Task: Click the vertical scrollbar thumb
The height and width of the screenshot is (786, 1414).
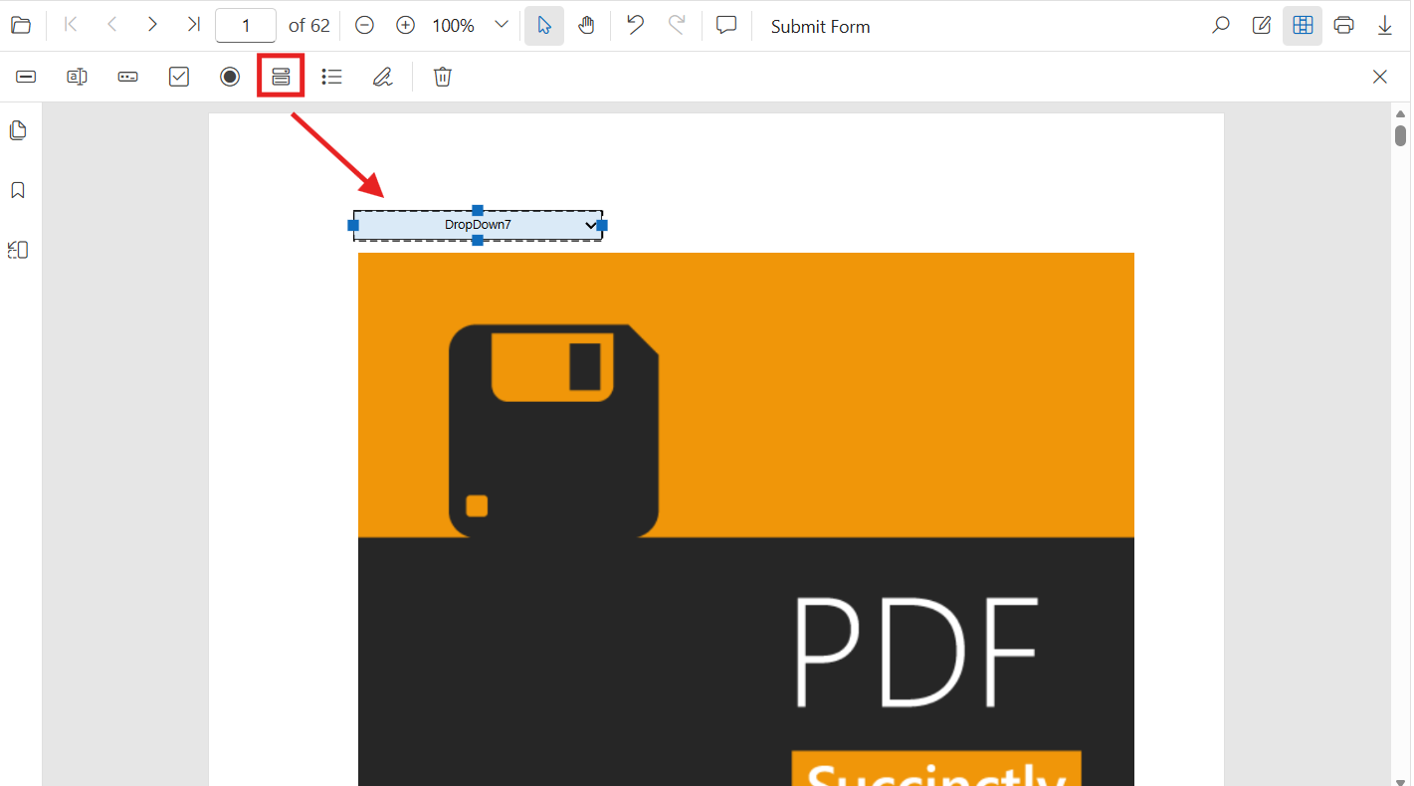Action: pyautogui.click(x=1401, y=135)
